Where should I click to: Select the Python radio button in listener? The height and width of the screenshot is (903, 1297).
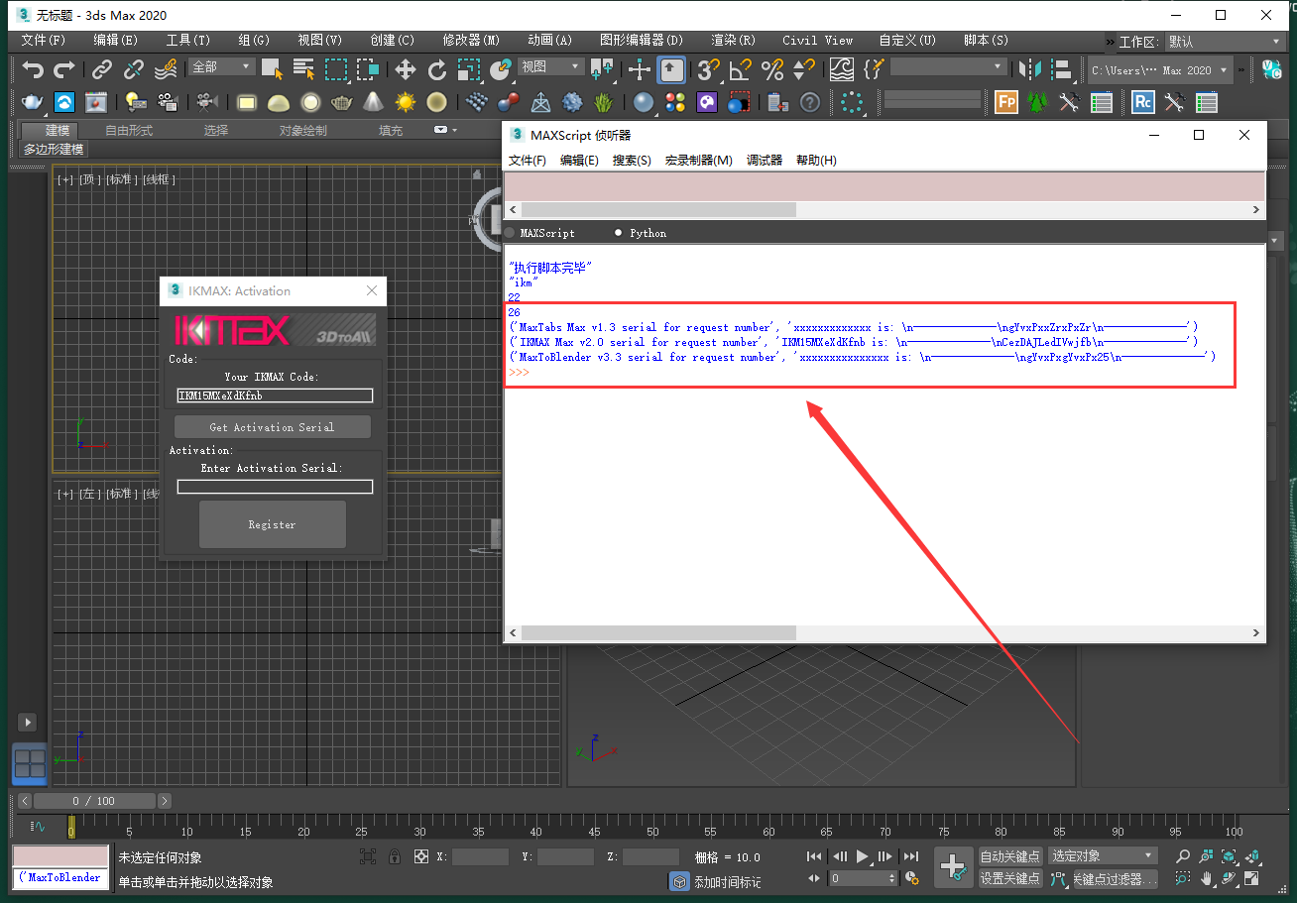click(619, 233)
